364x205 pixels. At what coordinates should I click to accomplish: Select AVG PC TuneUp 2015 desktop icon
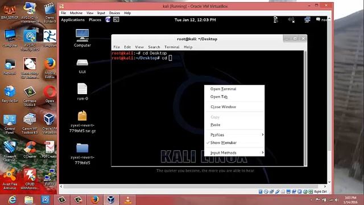coord(30,40)
